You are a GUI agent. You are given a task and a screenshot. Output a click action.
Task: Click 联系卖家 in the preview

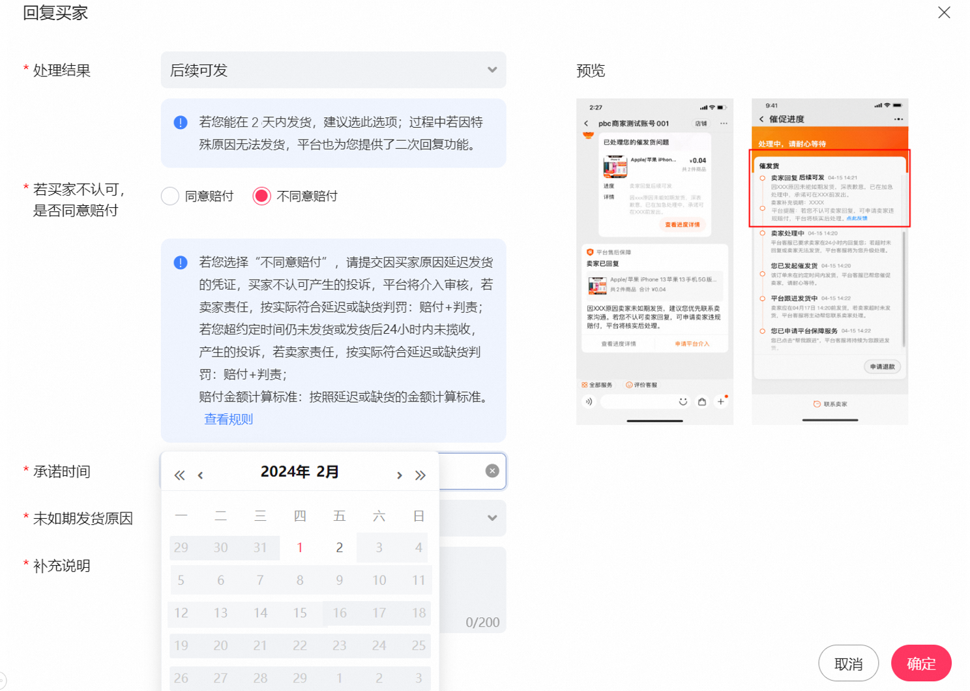(830, 404)
